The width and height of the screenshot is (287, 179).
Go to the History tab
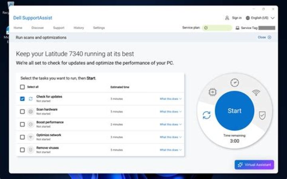pyautogui.click(x=79, y=28)
